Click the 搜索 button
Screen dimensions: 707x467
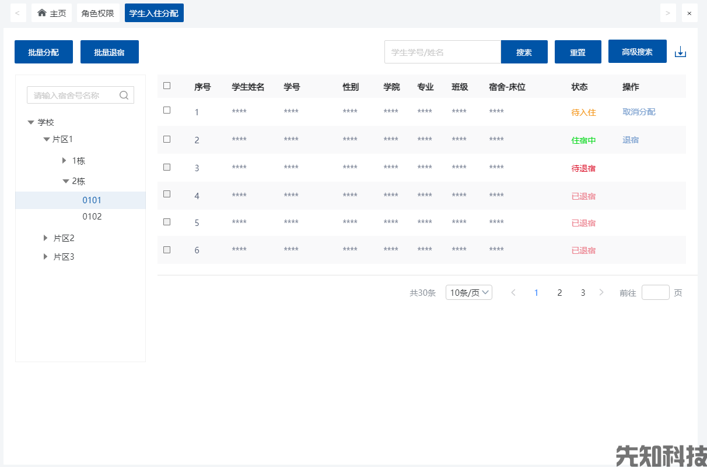click(x=524, y=52)
